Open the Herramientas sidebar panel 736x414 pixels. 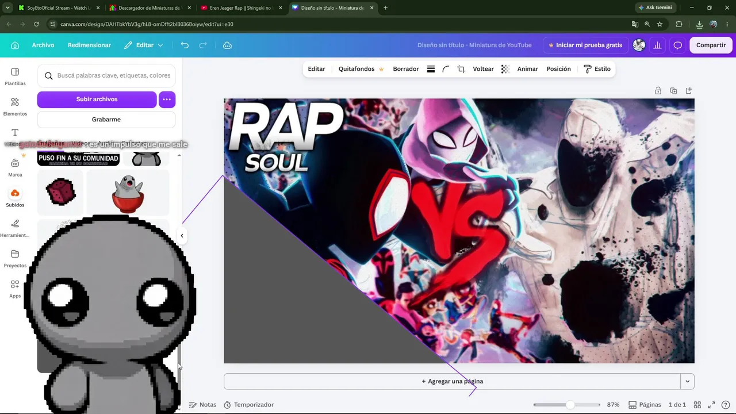(15, 228)
